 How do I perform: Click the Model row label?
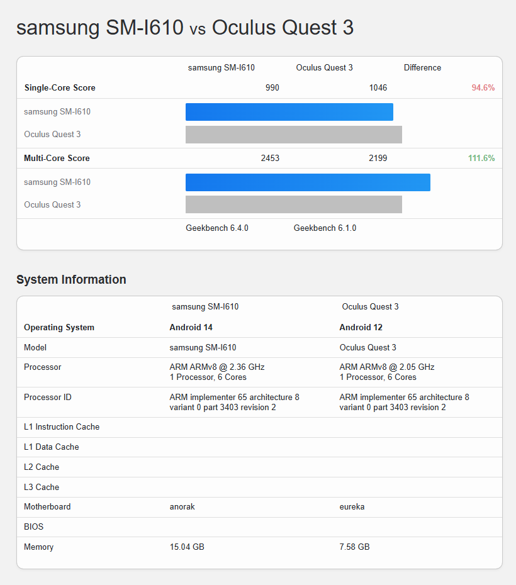35,347
